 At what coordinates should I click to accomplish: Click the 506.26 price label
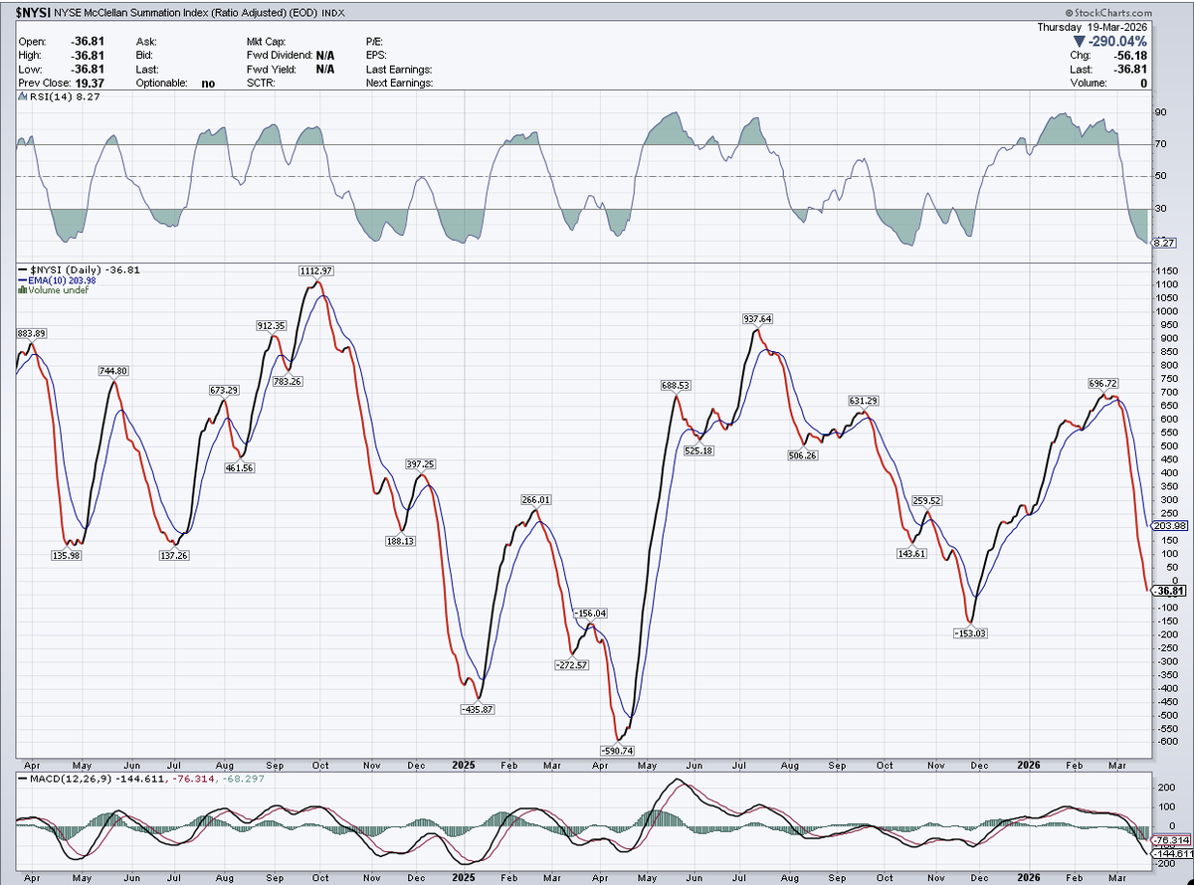click(x=801, y=454)
